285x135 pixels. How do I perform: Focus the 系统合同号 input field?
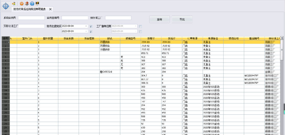pos(31,18)
